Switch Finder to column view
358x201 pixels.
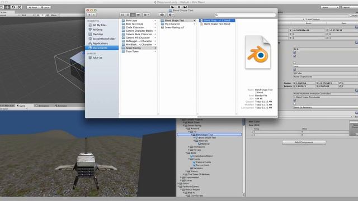tap(133, 15)
